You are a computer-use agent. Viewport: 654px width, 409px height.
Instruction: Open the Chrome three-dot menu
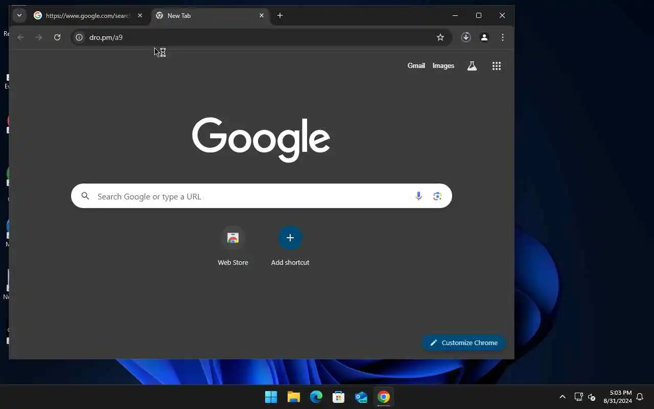click(x=503, y=37)
